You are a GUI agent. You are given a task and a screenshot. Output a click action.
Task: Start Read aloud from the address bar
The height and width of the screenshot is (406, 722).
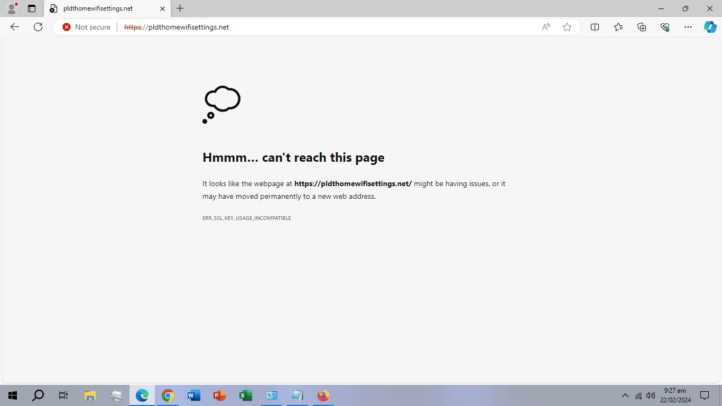pos(546,27)
